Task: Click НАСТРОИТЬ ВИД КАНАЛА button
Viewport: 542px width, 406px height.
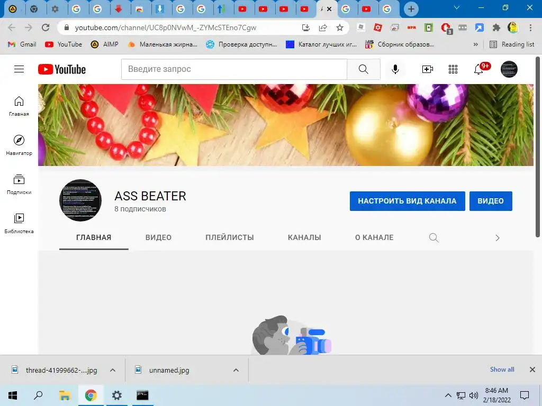Action: 407,201
